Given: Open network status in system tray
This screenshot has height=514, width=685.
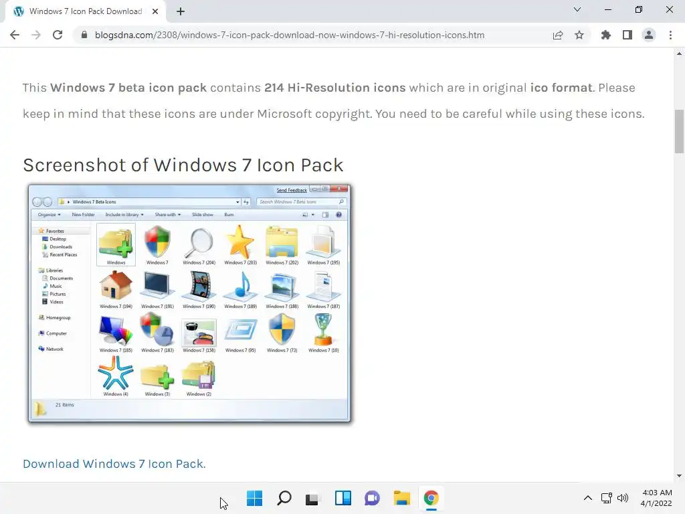Looking at the screenshot, I should pos(606,498).
